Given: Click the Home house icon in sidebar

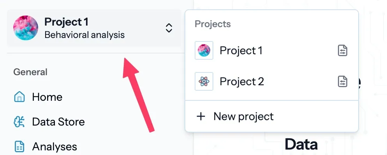Looking at the screenshot, I should coord(19,96).
